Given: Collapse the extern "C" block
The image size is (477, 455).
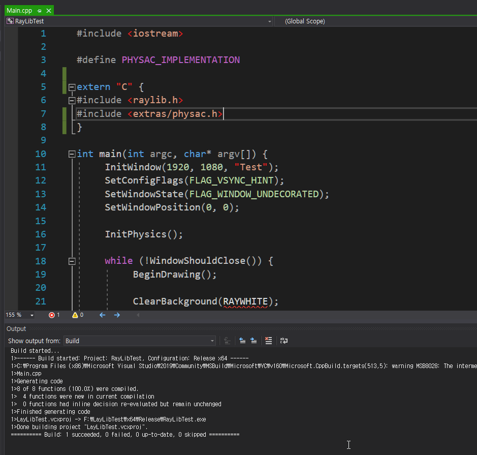Looking at the screenshot, I should coord(72,87).
